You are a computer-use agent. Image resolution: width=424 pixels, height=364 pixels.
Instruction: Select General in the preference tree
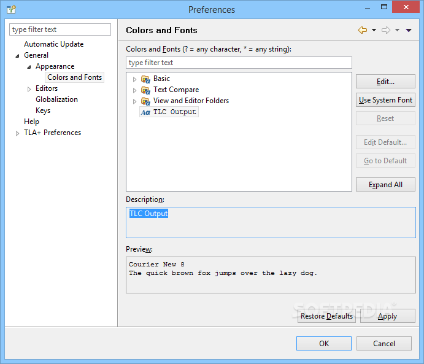(36, 55)
